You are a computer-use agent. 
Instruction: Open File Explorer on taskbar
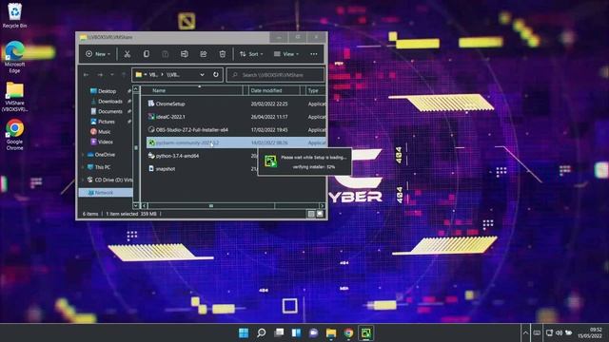click(x=331, y=332)
